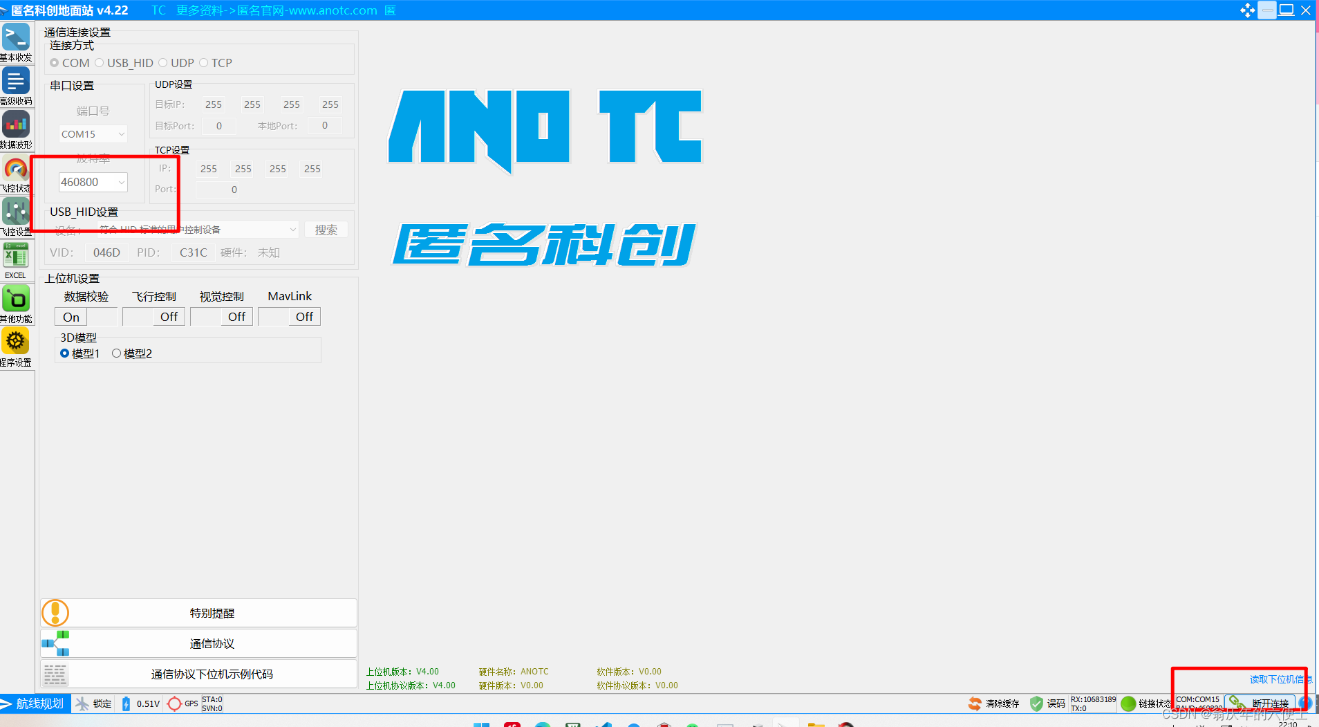Click the PID value C31C field

click(194, 252)
